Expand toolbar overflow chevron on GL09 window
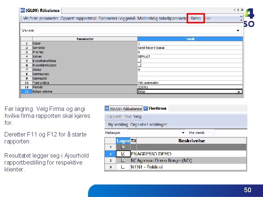263x197 pixels. [241, 16]
